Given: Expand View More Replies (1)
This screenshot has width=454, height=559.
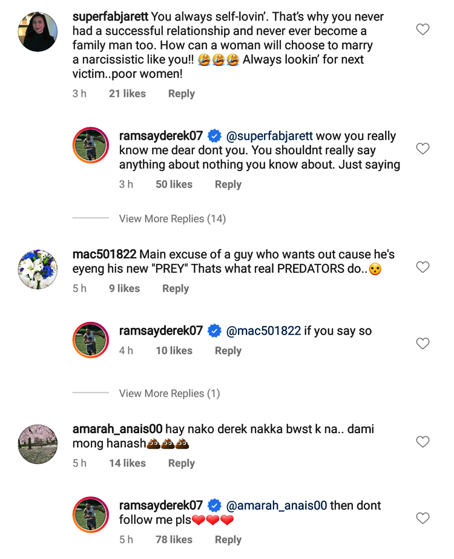Looking at the screenshot, I should (169, 393).
